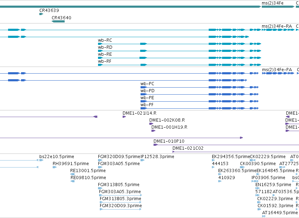Image resolution: width=299 pixels, height=218 pixels.
Task: Select the RE13001.5prime EST label
Action: 88,171
